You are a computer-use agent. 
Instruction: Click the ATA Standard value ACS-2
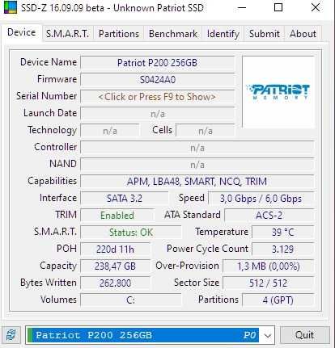tap(269, 216)
